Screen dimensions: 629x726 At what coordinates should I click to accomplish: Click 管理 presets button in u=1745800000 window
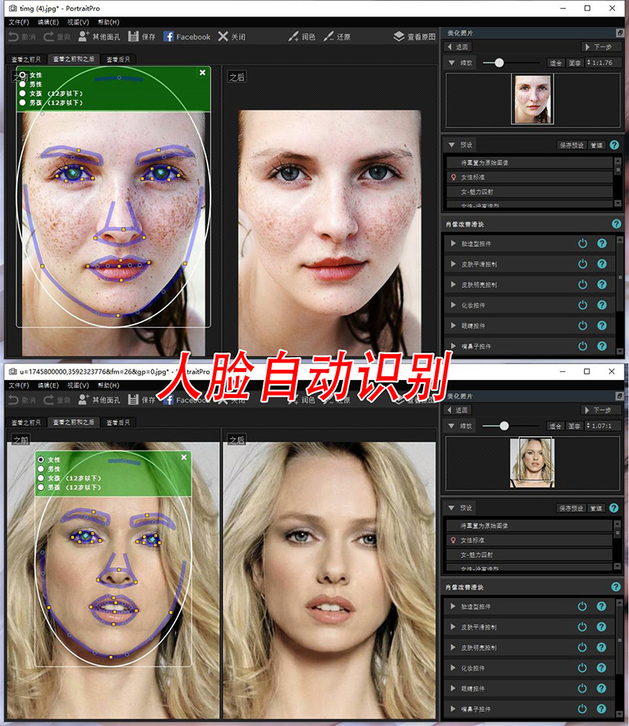[596, 508]
